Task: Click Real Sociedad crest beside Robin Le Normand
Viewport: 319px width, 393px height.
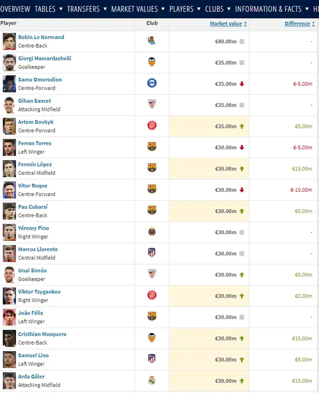Action: [x=152, y=40]
